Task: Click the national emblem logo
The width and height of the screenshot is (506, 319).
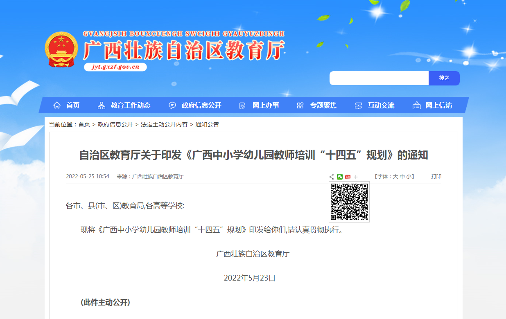Action: [x=61, y=49]
